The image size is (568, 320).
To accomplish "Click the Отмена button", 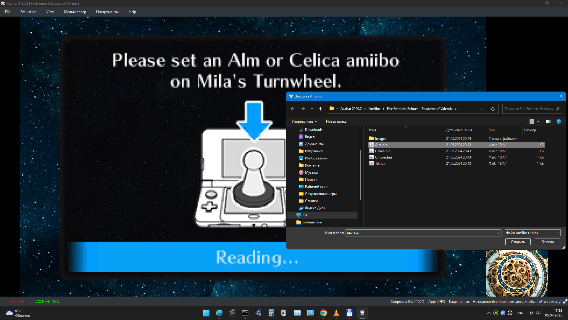I will [x=547, y=242].
